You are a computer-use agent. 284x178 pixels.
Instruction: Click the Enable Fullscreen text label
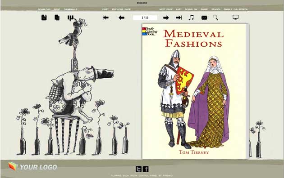pos(235,9)
